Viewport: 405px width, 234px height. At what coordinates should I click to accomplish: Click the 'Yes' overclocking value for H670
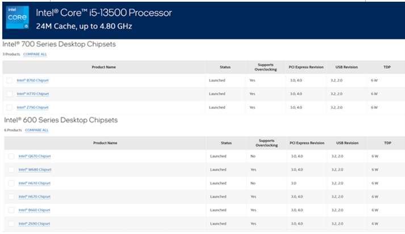(253, 197)
